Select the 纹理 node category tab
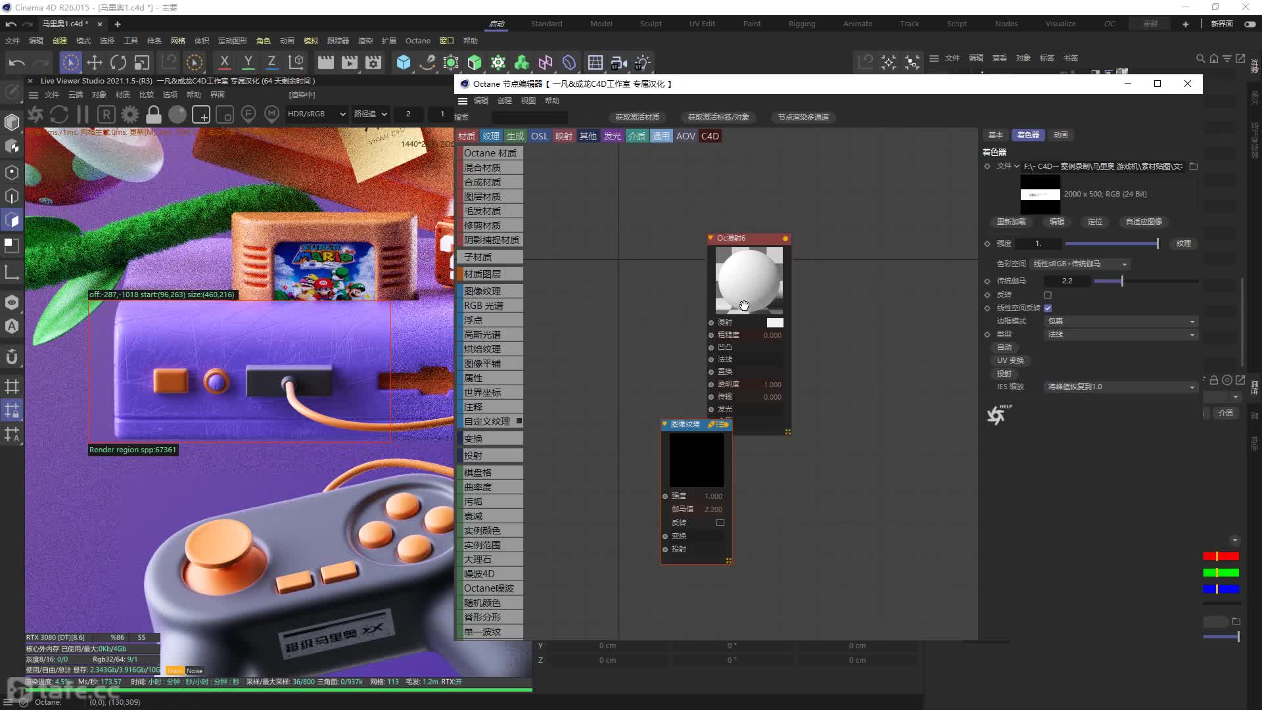This screenshot has width=1262, height=710. [x=491, y=136]
